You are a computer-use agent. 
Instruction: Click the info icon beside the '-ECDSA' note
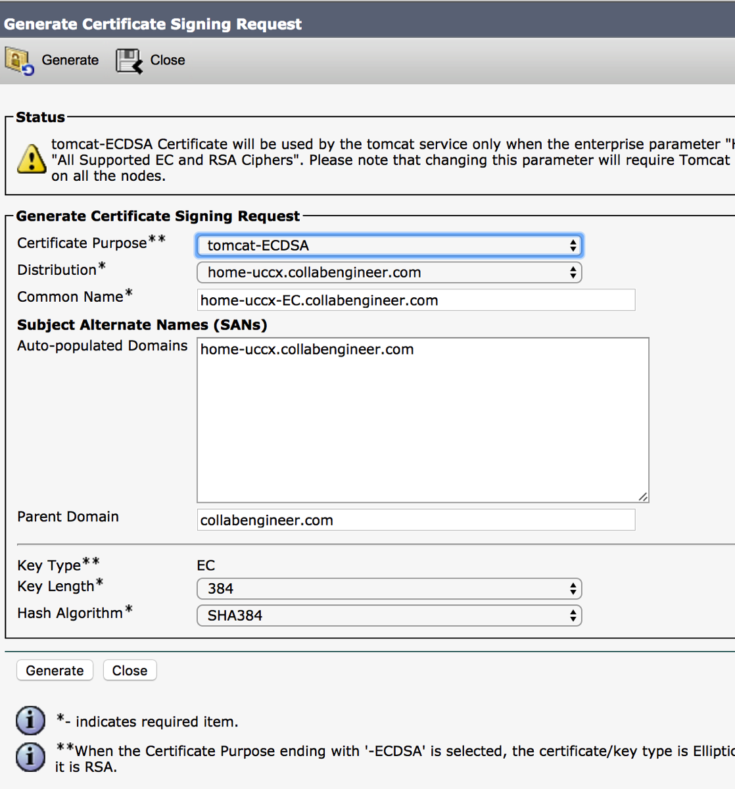click(30, 757)
